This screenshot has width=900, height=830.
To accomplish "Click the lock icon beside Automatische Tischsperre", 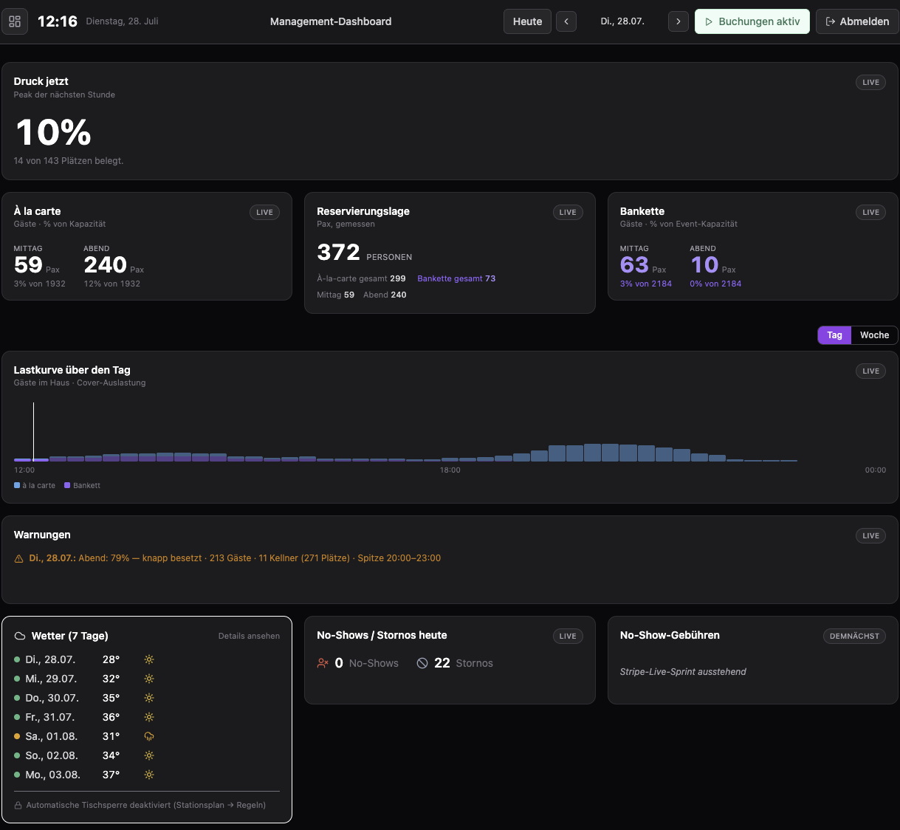I will pos(18,806).
